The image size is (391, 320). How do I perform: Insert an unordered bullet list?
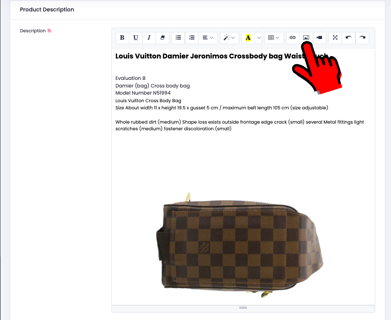point(178,38)
